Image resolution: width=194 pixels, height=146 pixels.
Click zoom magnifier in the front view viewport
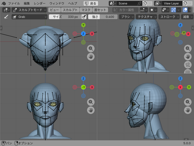(91, 102)
